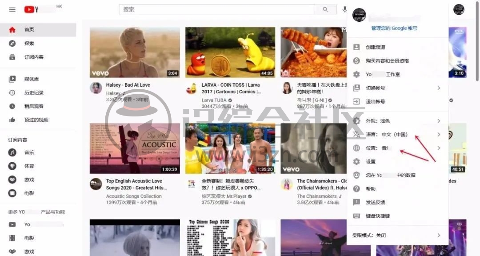
Task: Expand 位置 location chevron
Action: (x=439, y=148)
